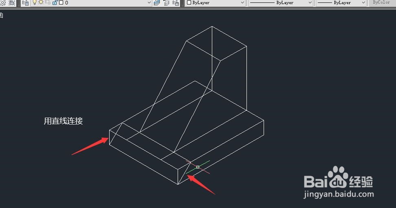Click the house-shaped toolbar icon

click(12, 3)
